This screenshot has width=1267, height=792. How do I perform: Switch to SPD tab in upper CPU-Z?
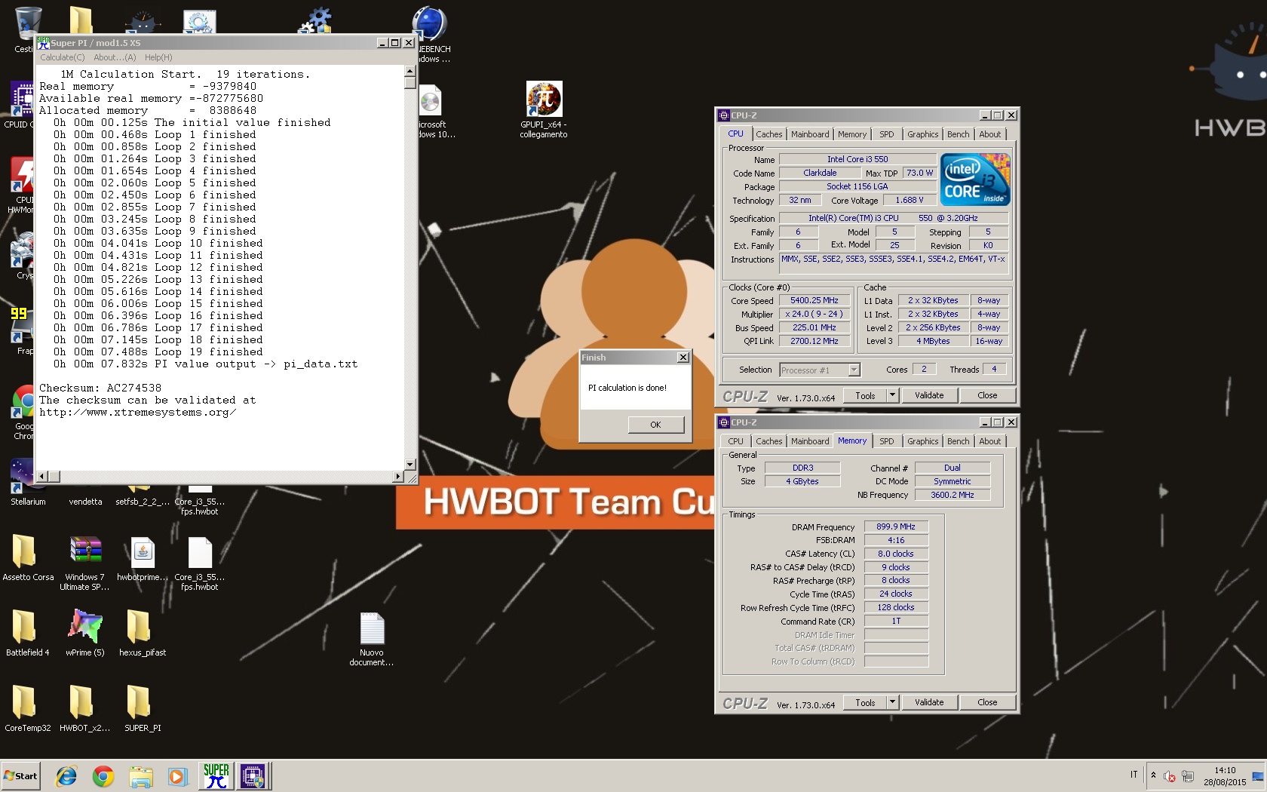pyautogui.click(x=887, y=134)
